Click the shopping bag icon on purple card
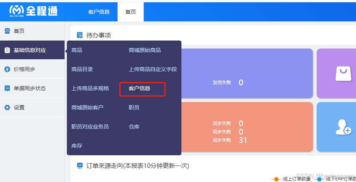Screen dimensions: 356x182 343,74
